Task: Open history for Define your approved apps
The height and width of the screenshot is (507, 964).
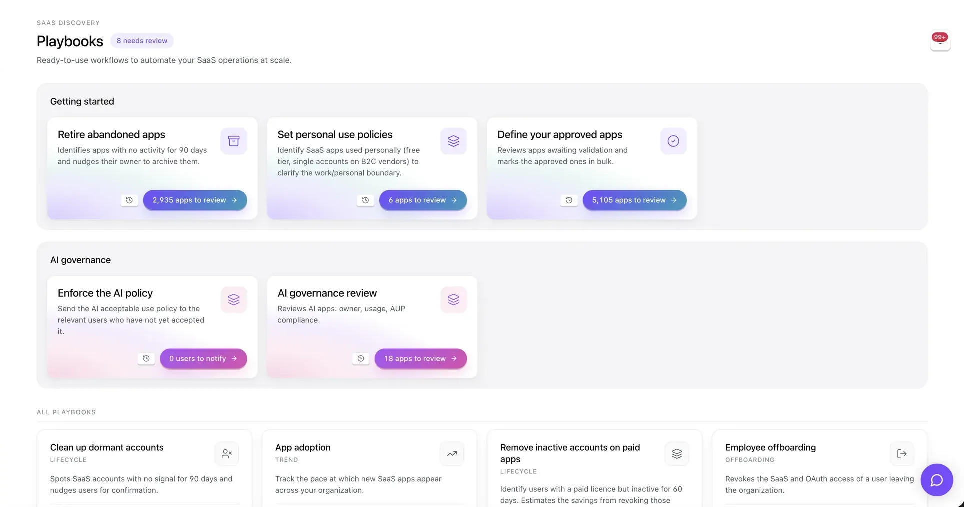Action: coord(569,200)
